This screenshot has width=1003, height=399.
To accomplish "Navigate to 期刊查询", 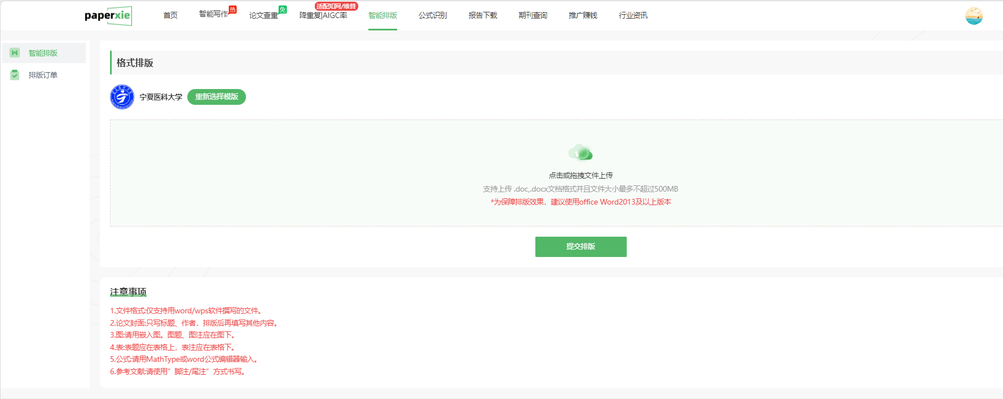I will point(533,16).
